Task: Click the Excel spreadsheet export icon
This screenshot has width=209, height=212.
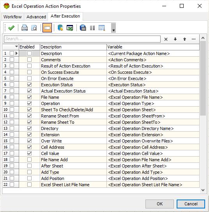Action: [x=70, y=28]
